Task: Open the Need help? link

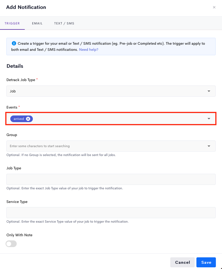Action: tap(88, 50)
